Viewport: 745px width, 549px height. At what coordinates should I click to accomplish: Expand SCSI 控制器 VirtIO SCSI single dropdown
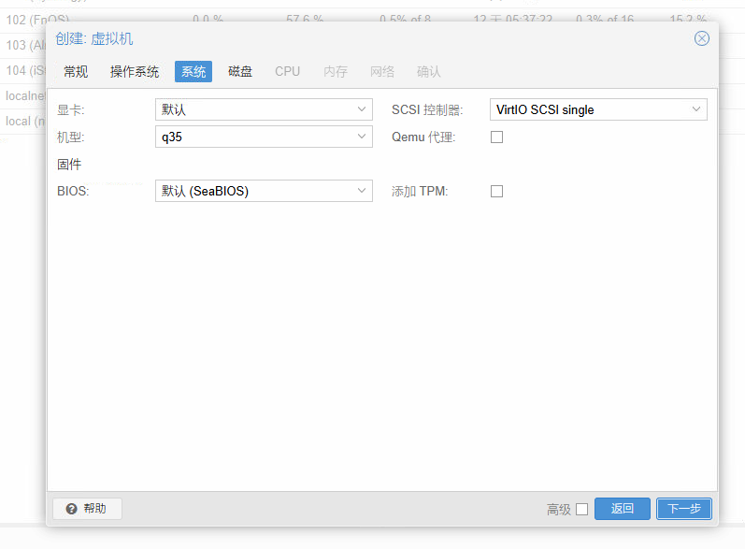[696, 109]
